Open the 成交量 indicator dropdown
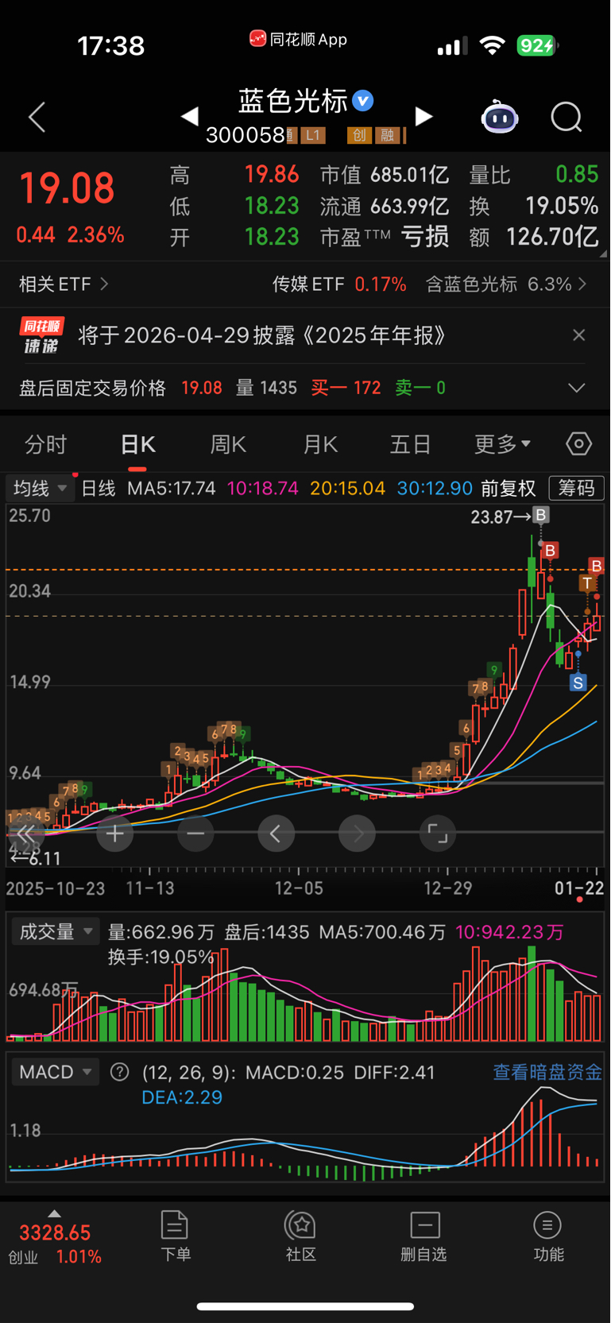The image size is (611, 1323). [x=54, y=931]
